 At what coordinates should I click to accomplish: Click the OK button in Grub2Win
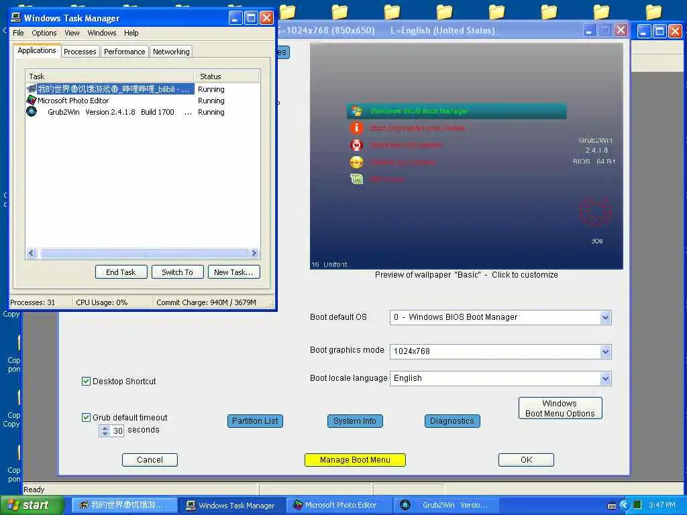pyautogui.click(x=526, y=460)
